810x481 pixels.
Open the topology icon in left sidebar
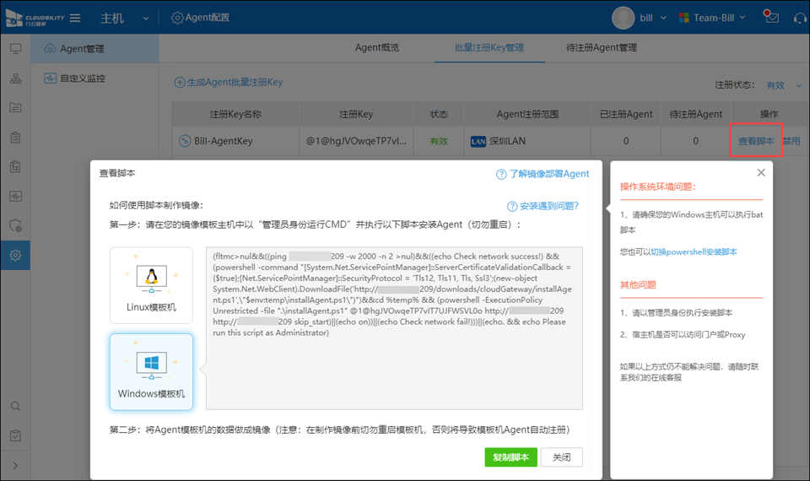coord(15,78)
